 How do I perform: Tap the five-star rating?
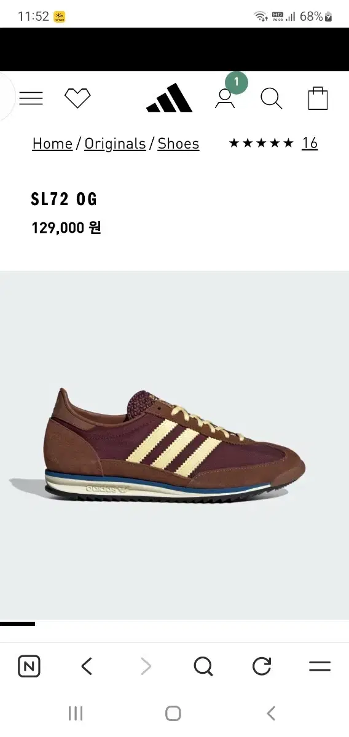tap(261, 144)
